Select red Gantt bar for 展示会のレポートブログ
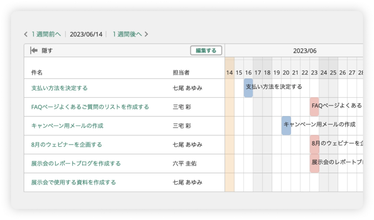Viewport: 374px width, 220px height. (314, 163)
